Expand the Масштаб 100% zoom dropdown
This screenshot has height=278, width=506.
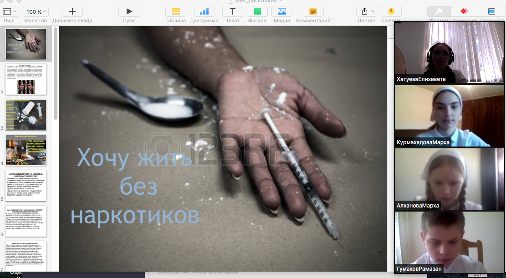point(36,11)
